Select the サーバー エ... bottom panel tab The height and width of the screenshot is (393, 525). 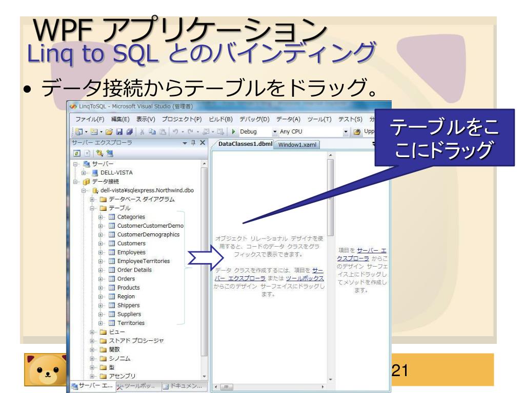tap(92, 386)
